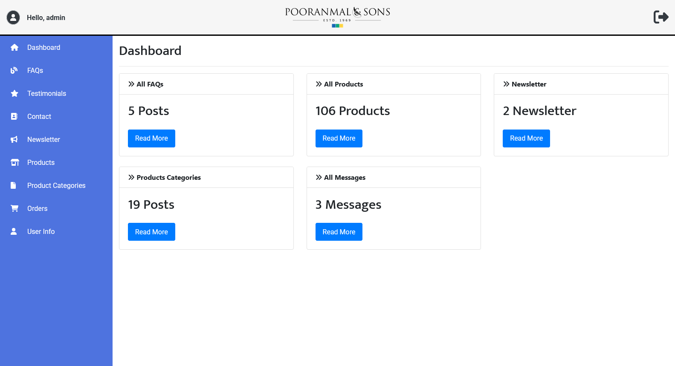Click Read More under 5 Posts

tap(151, 138)
